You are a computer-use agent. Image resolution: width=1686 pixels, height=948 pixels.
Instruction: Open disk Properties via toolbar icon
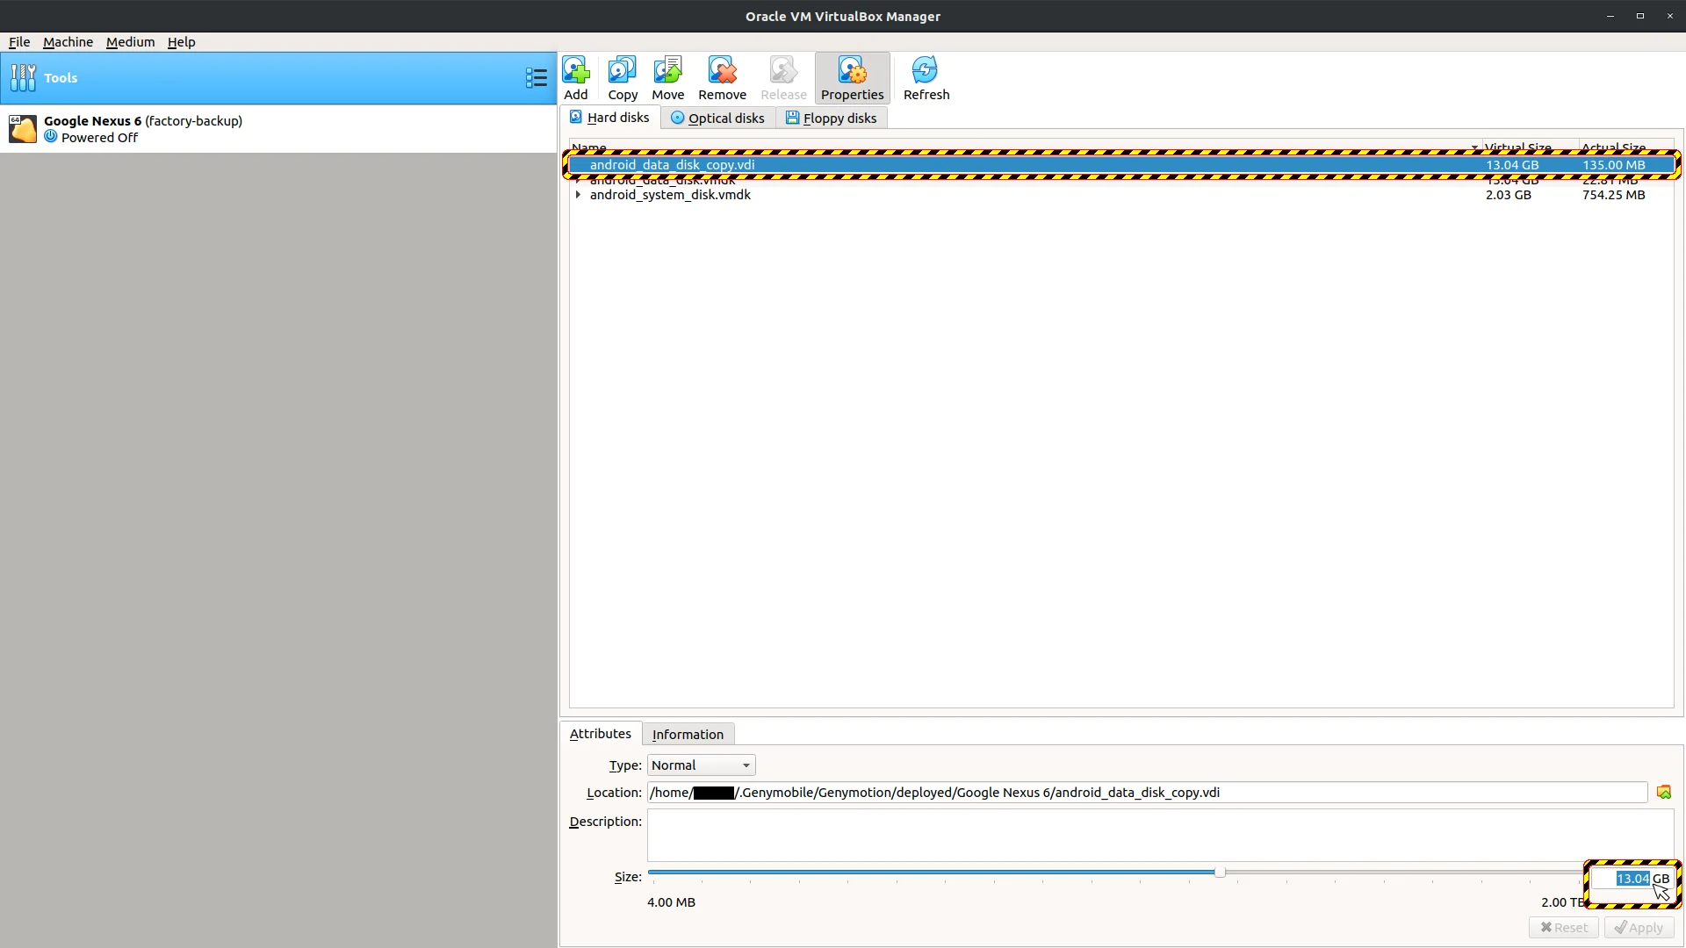point(852,77)
